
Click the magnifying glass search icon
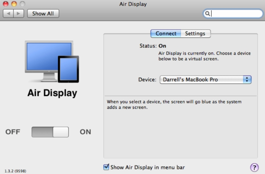point(207,13)
